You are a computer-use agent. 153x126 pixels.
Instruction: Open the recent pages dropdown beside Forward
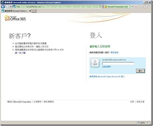click(x=11, y=7)
